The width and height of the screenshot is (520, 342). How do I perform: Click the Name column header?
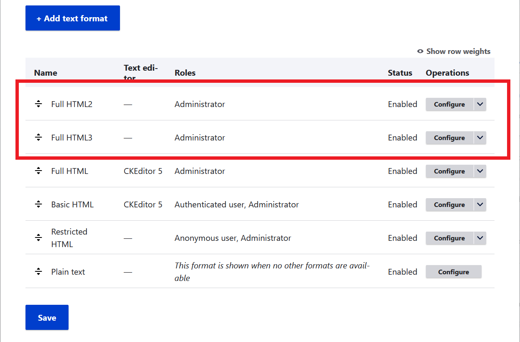pos(46,73)
